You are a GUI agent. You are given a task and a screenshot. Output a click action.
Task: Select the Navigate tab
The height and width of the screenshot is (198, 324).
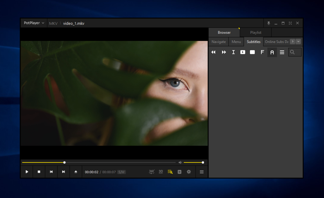click(x=219, y=42)
